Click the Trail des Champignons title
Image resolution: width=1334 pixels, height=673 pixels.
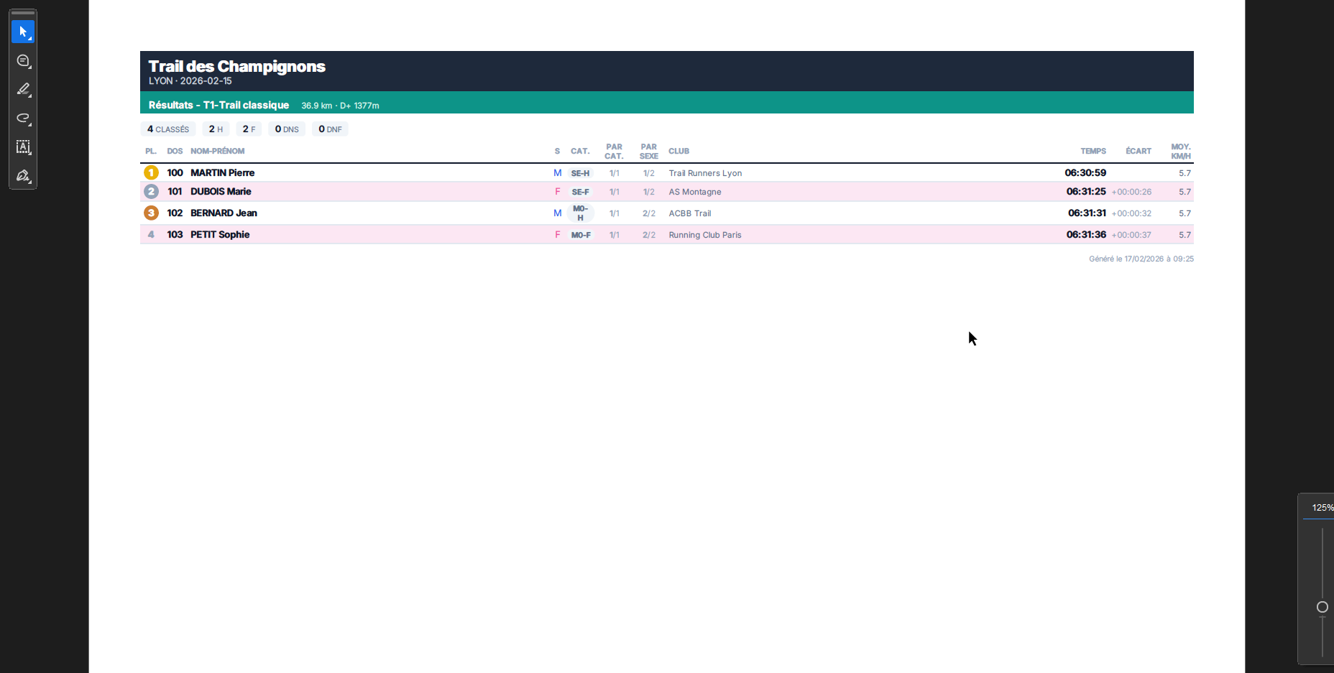point(236,67)
